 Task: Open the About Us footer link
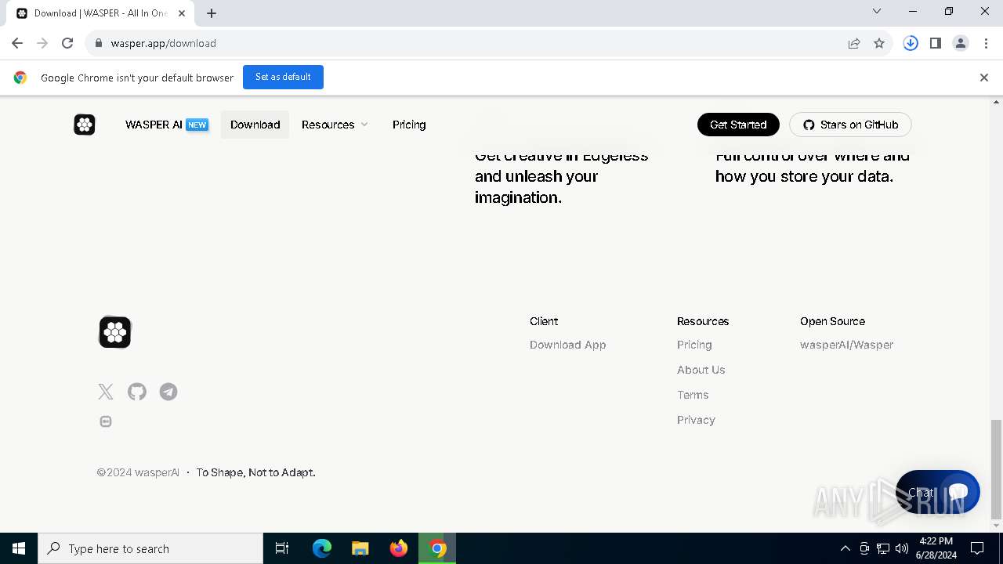[x=701, y=370]
